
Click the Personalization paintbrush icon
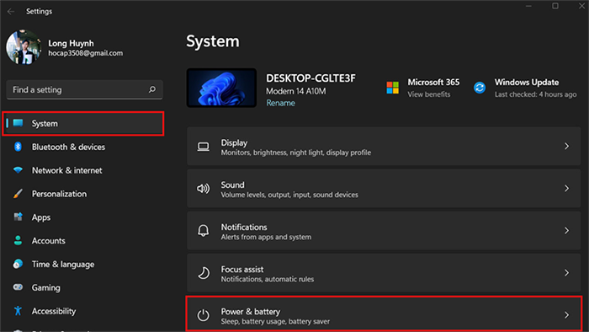(18, 194)
